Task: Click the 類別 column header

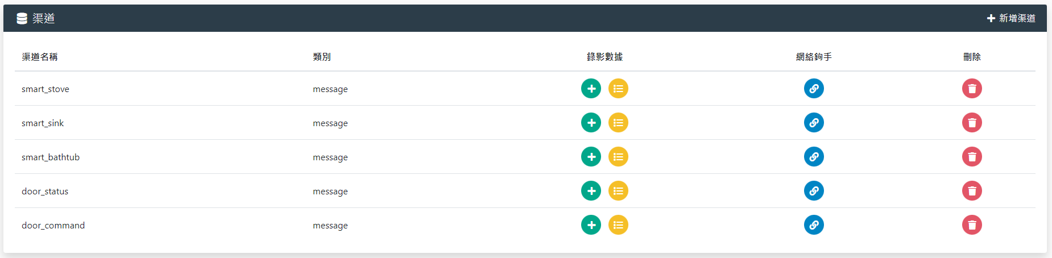Action: (x=322, y=57)
